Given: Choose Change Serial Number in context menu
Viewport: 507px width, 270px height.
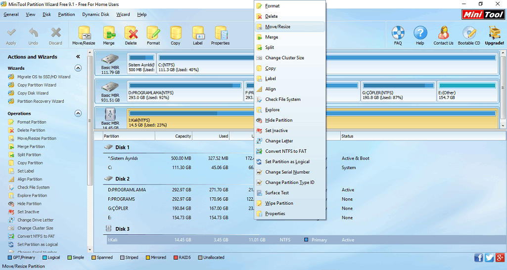Looking at the screenshot, I should tap(290, 172).
